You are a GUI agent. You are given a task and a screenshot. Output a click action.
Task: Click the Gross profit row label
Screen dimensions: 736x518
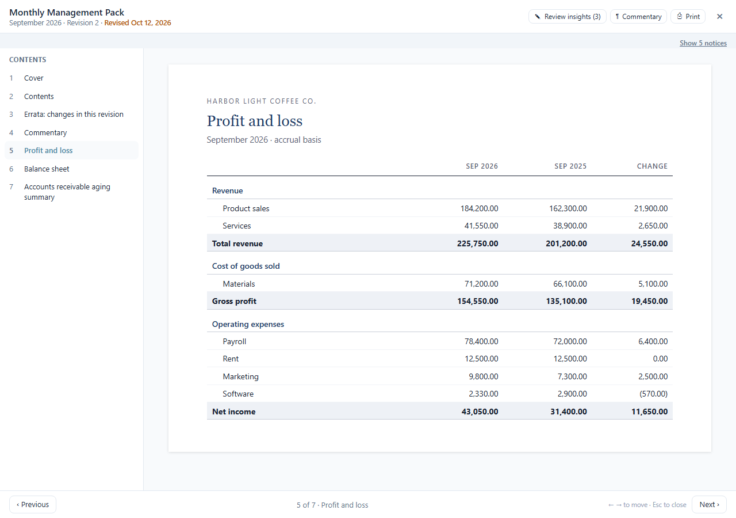click(x=234, y=301)
